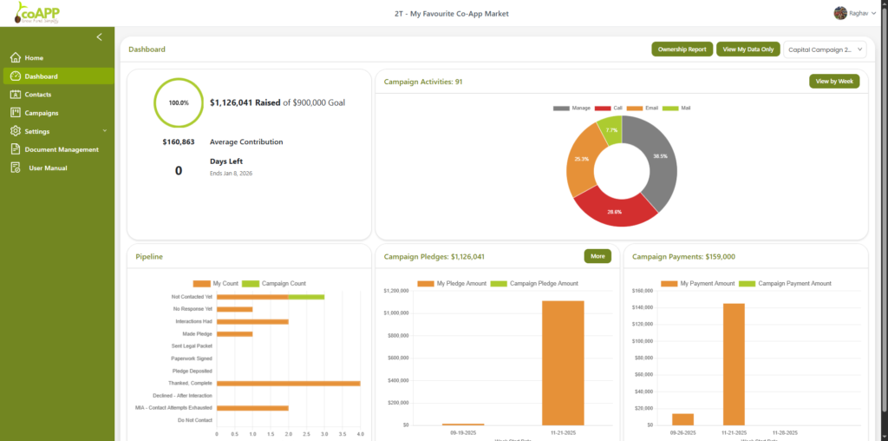The image size is (888, 441).
Task: Click View My Data Only
Action: point(748,49)
